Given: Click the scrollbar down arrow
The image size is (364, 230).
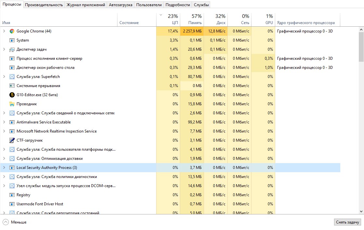Looking at the screenshot, I should (x=361, y=211).
